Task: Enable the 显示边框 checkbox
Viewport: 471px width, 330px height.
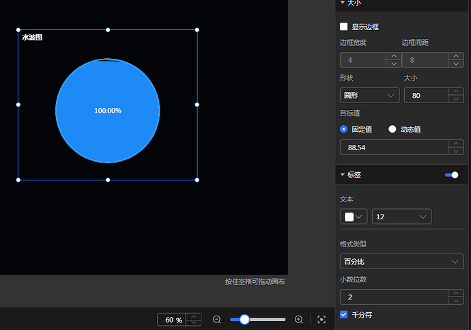Action: click(x=344, y=27)
